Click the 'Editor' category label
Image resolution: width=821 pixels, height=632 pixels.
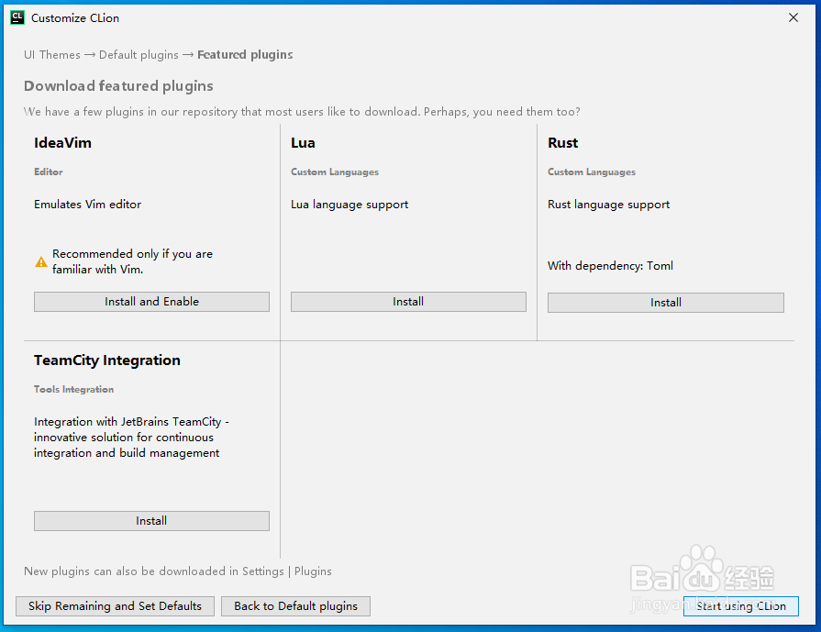click(49, 172)
